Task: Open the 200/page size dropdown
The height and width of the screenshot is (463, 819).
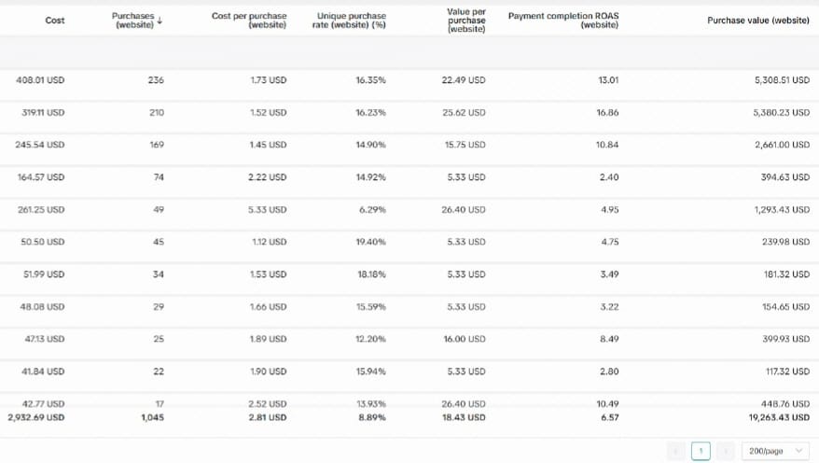Action: pos(774,451)
